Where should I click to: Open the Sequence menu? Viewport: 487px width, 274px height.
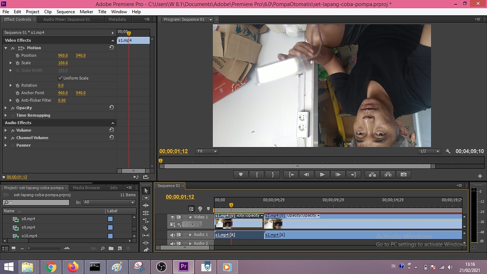click(x=66, y=12)
